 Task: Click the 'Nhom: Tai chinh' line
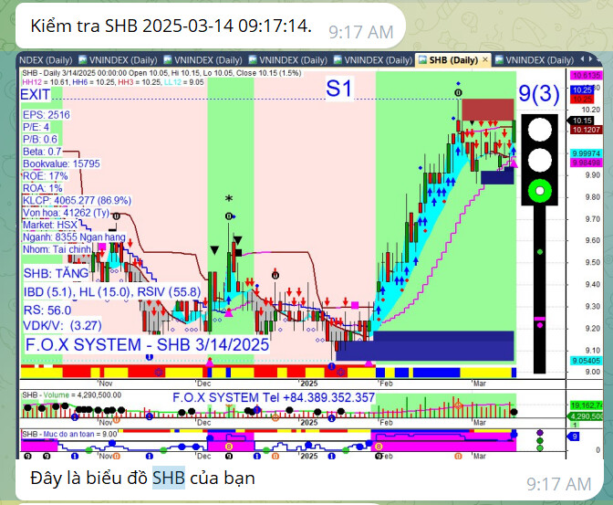(57, 249)
